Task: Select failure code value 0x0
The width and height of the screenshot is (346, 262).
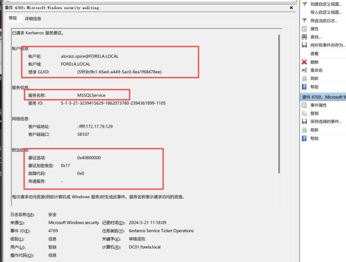Action: (x=81, y=174)
